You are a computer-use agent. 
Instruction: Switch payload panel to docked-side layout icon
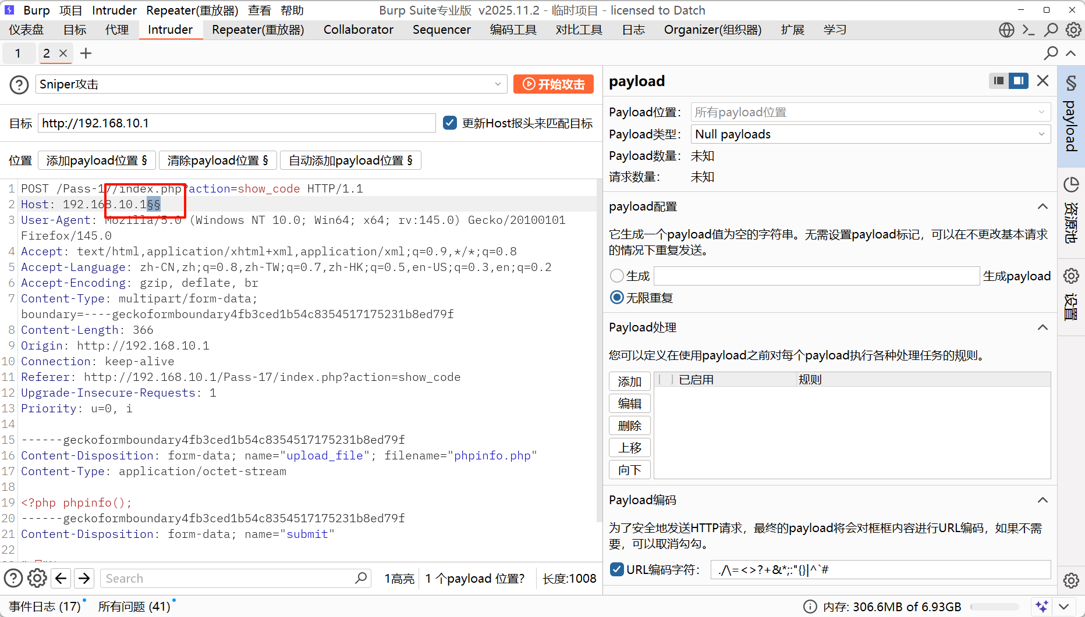tap(1019, 81)
